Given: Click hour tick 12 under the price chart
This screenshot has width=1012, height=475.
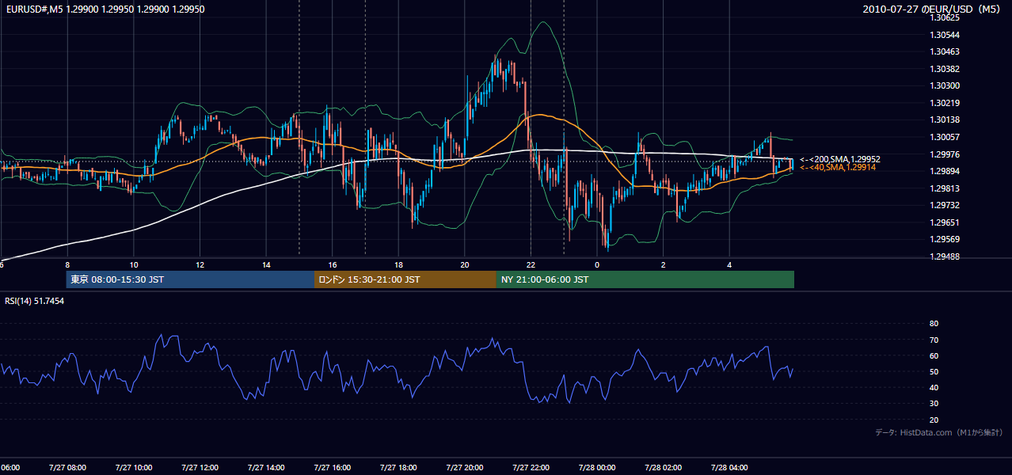Looking at the screenshot, I should (x=200, y=264).
